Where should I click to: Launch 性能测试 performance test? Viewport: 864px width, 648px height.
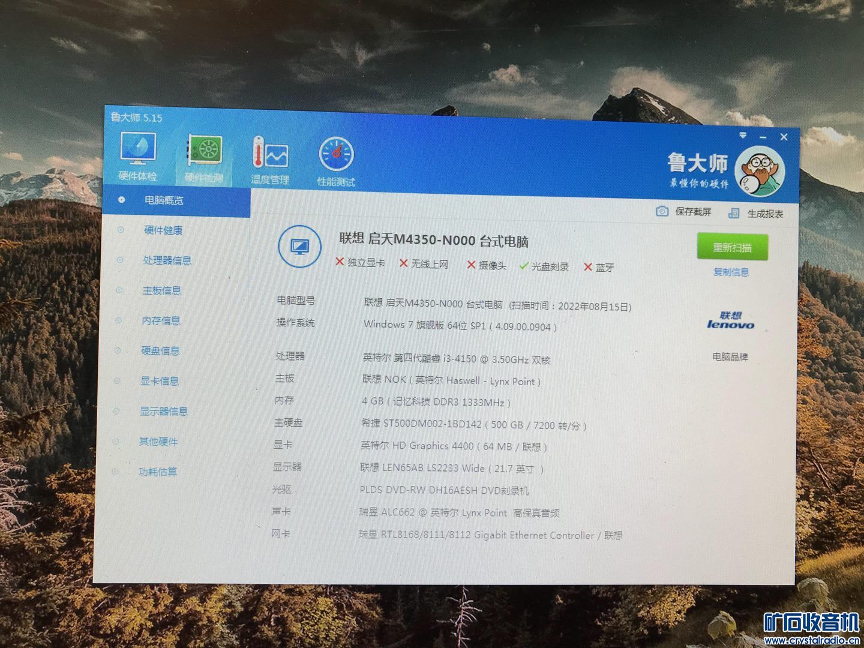(336, 162)
